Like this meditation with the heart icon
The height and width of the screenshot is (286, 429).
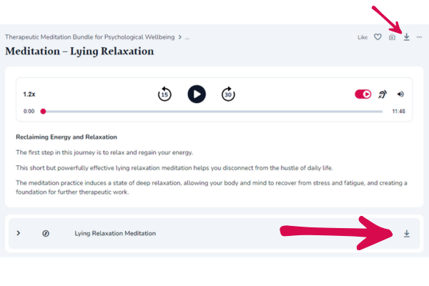pos(378,37)
